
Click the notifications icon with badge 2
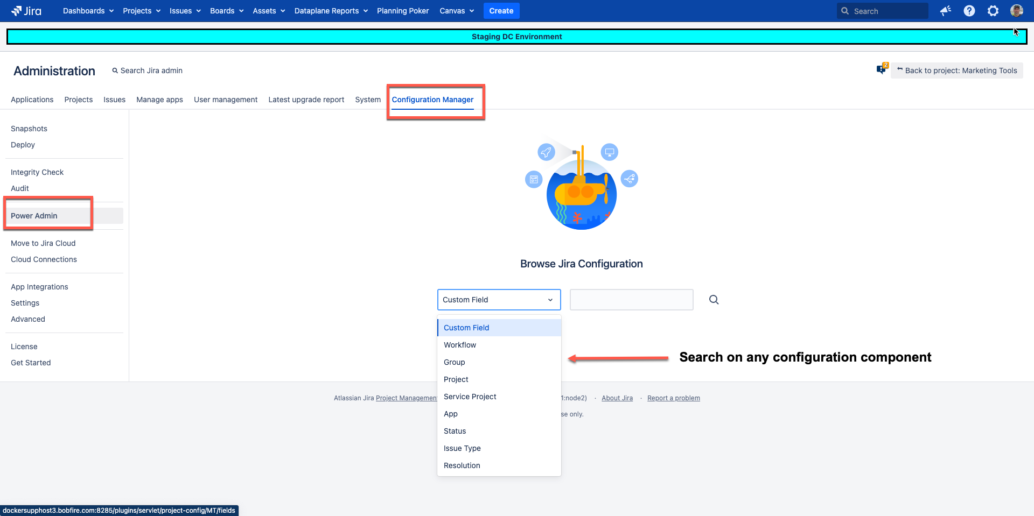coord(881,69)
